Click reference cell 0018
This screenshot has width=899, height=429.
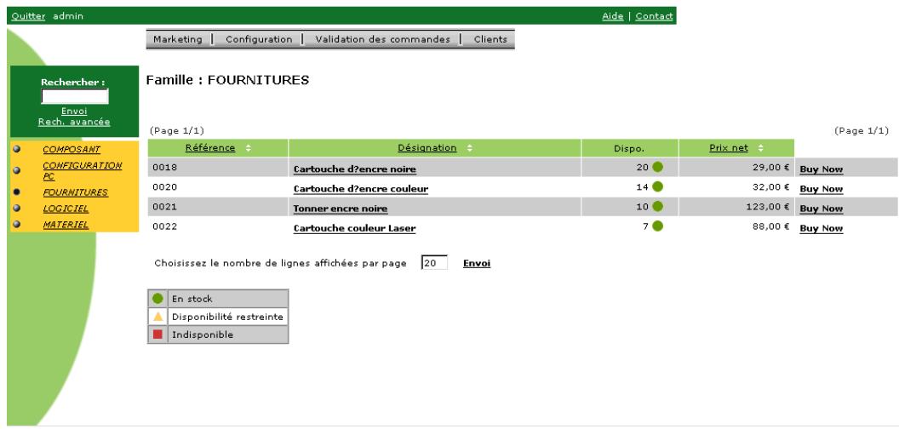tap(218, 168)
